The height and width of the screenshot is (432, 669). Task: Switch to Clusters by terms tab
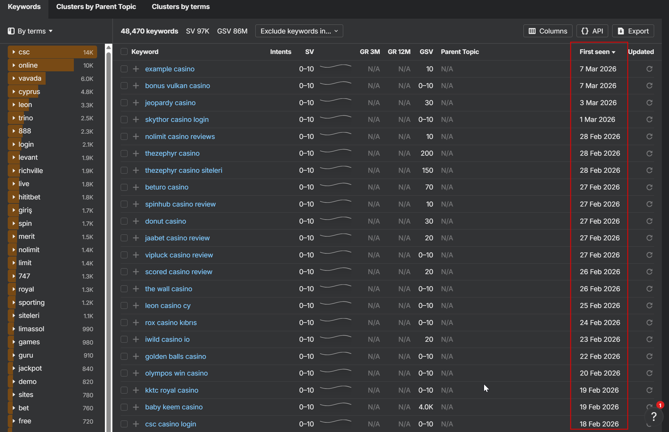[x=181, y=7]
